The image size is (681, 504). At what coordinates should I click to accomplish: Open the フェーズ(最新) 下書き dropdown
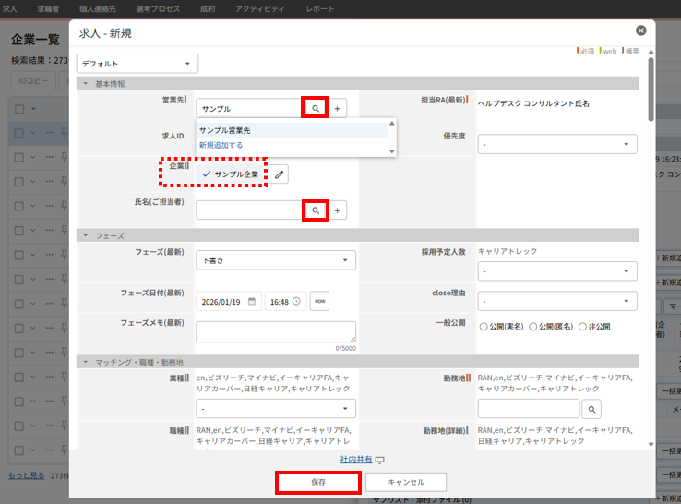[275, 260]
